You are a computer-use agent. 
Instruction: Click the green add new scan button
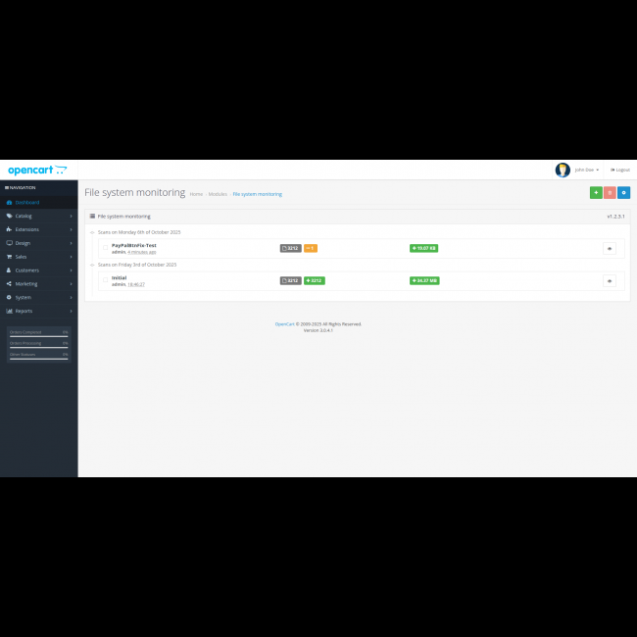click(x=596, y=193)
